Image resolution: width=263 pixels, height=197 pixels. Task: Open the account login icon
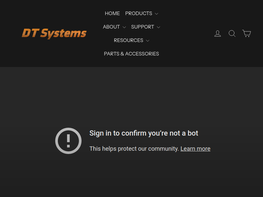(x=218, y=33)
